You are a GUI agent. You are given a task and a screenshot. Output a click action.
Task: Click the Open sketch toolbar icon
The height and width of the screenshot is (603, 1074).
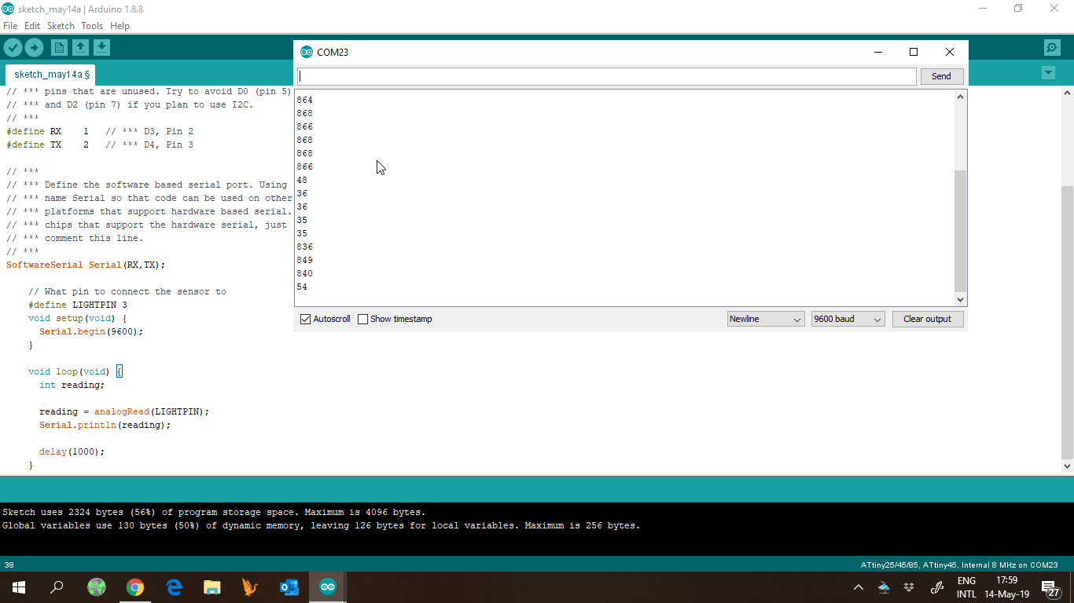click(x=80, y=48)
